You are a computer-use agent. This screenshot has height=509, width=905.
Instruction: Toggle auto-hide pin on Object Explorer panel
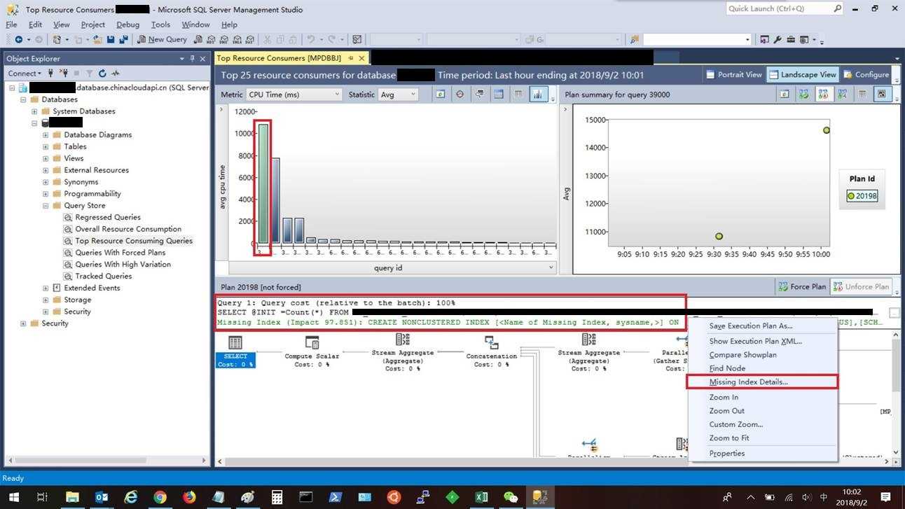[192, 59]
